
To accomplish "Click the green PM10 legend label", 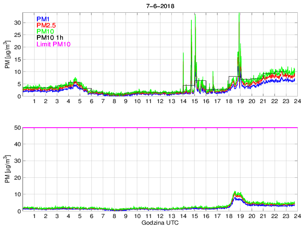I will pyautogui.click(x=45, y=31).
